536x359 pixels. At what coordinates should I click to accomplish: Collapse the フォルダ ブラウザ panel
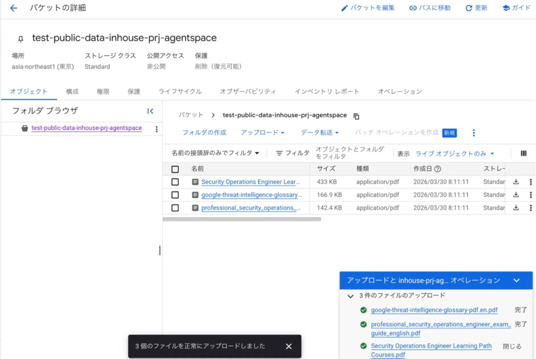(150, 111)
